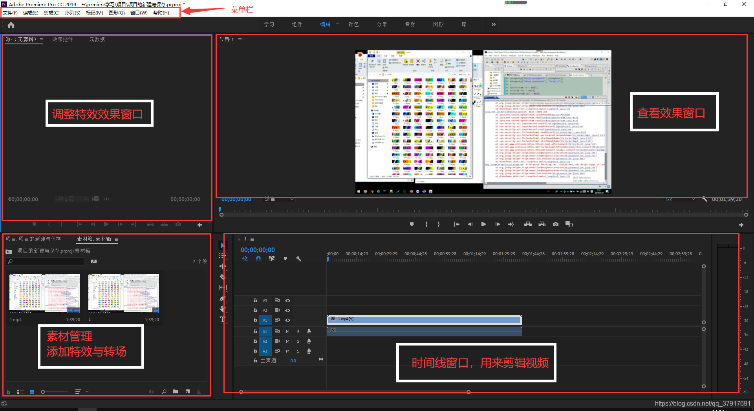Image resolution: width=754 pixels, height=411 pixels.
Task: Open Program monitor settings wrench
Action: (705, 199)
